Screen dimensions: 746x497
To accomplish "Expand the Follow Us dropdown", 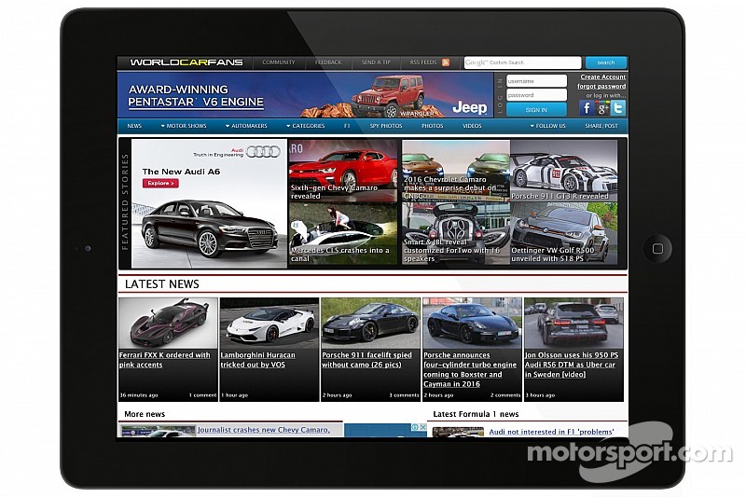I will pos(547,126).
